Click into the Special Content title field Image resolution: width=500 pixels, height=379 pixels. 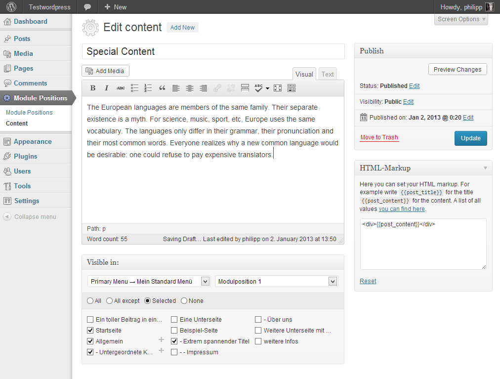[x=213, y=51]
